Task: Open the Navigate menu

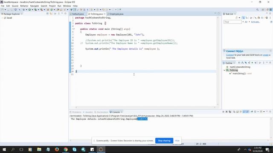Action: (x=35, y=6)
